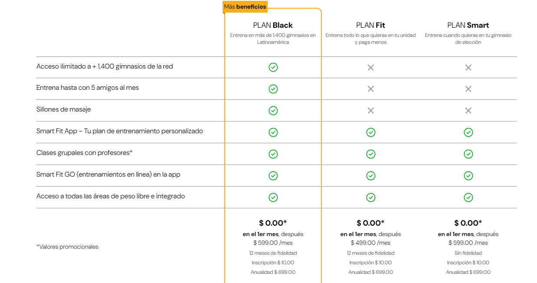Click Smart plan X icon for 5 amigos row
The width and height of the screenshot is (537, 283).
tap(468, 89)
